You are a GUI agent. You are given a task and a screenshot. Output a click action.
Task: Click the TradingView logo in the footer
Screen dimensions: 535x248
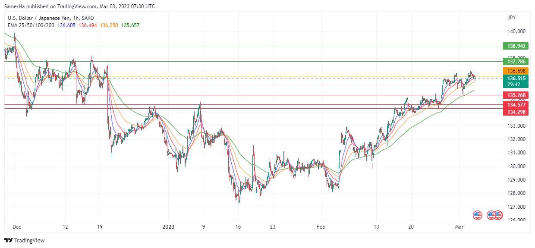point(25,240)
